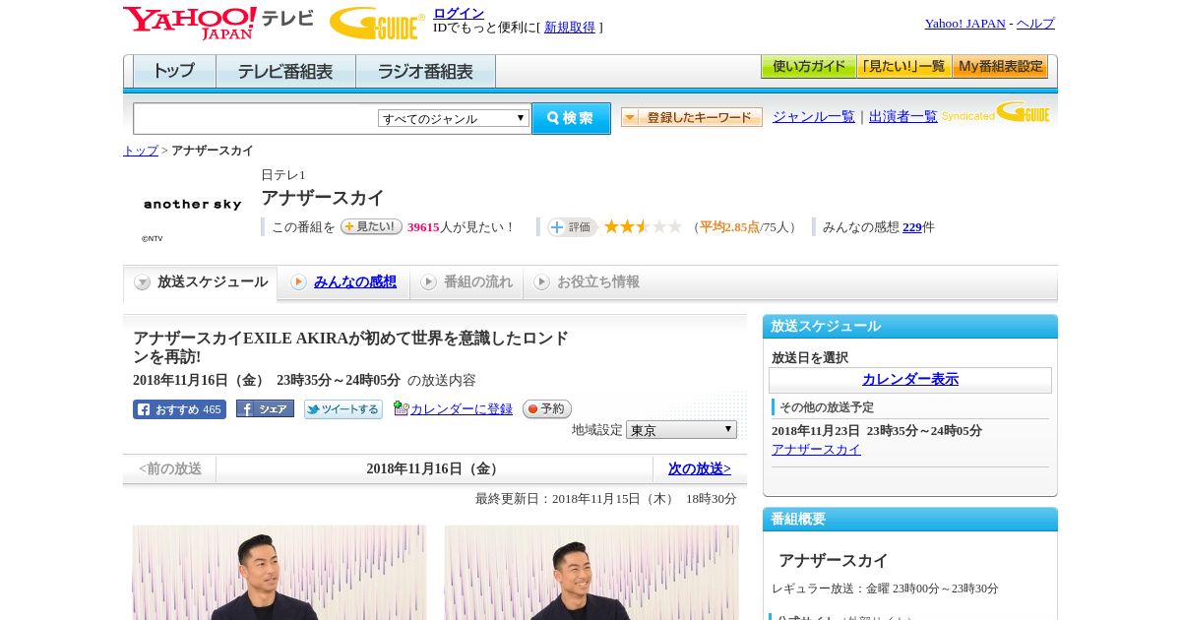Viewport: 1181px width, 620px height.
Task: Click the left AKIRA program photo
Action: tap(280, 572)
